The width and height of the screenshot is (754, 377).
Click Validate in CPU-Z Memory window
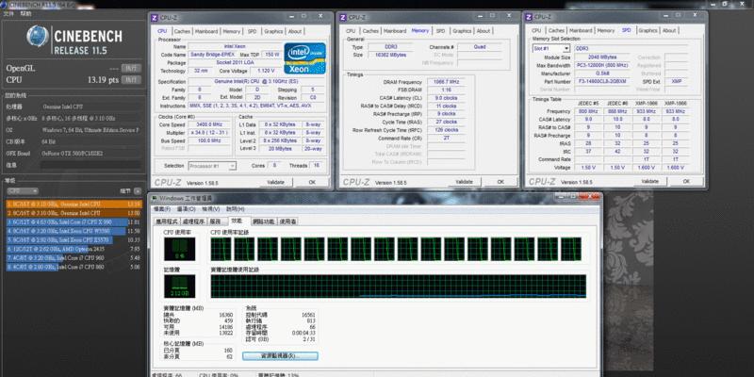(464, 182)
